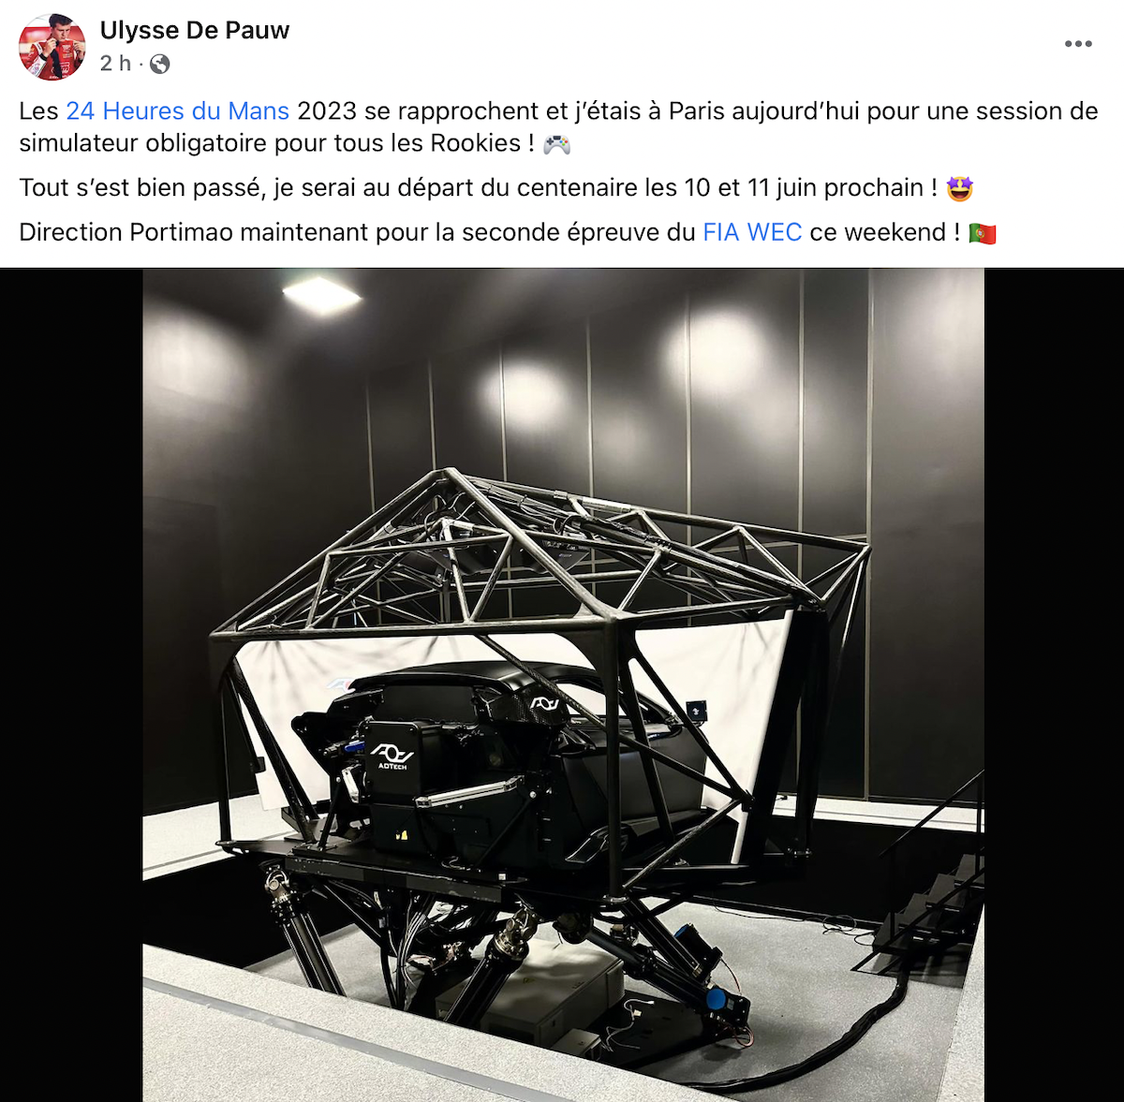
Task: Open the simulator photo in full view
Action: tap(563, 684)
